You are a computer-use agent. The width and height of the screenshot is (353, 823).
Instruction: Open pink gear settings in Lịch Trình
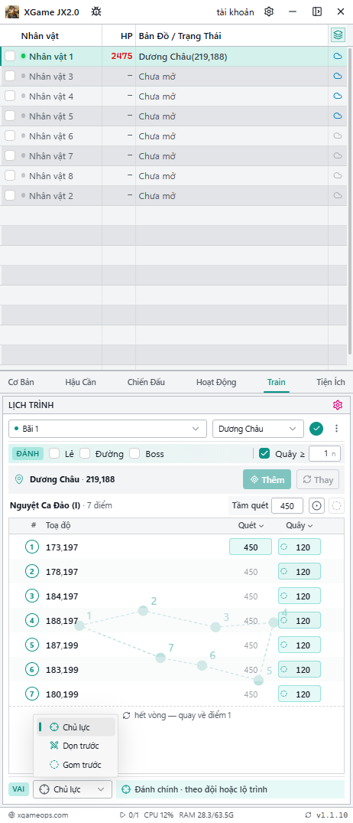click(337, 405)
